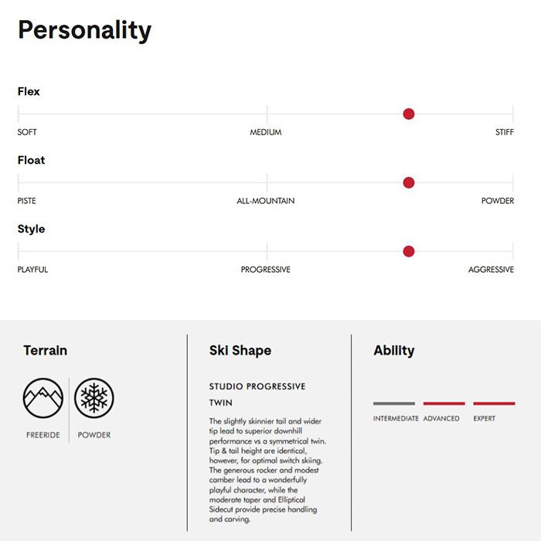Click the red Flex slider dot
This screenshot has height=541, width=541.
(409, 114)
